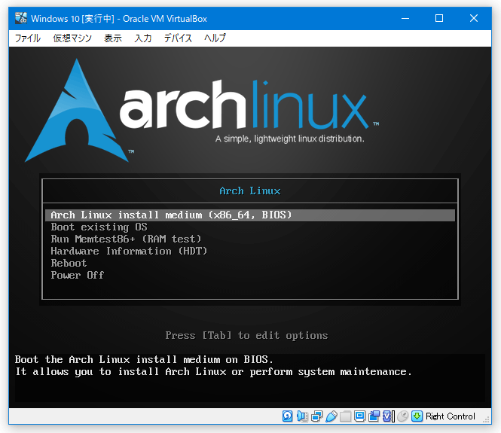The height and width of the screenshot is (433, 501).
Task: Click the mouse integration status icon
Action: pos(402,416)
